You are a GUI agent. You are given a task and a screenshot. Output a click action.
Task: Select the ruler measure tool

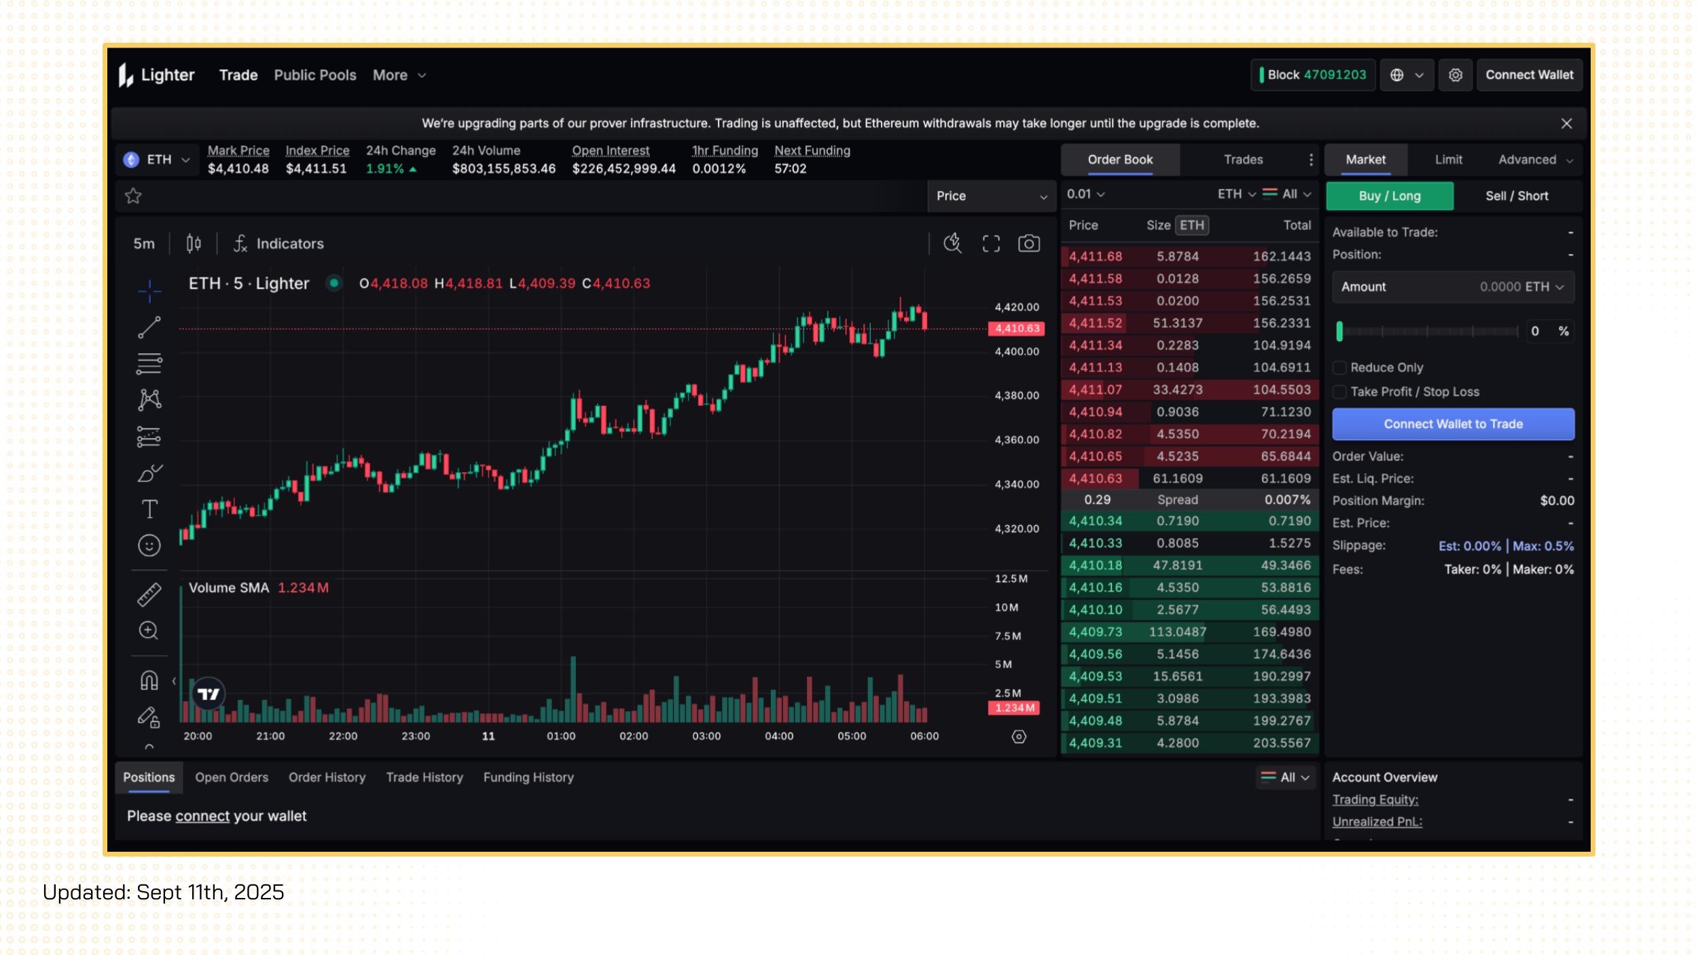point(149,594)
